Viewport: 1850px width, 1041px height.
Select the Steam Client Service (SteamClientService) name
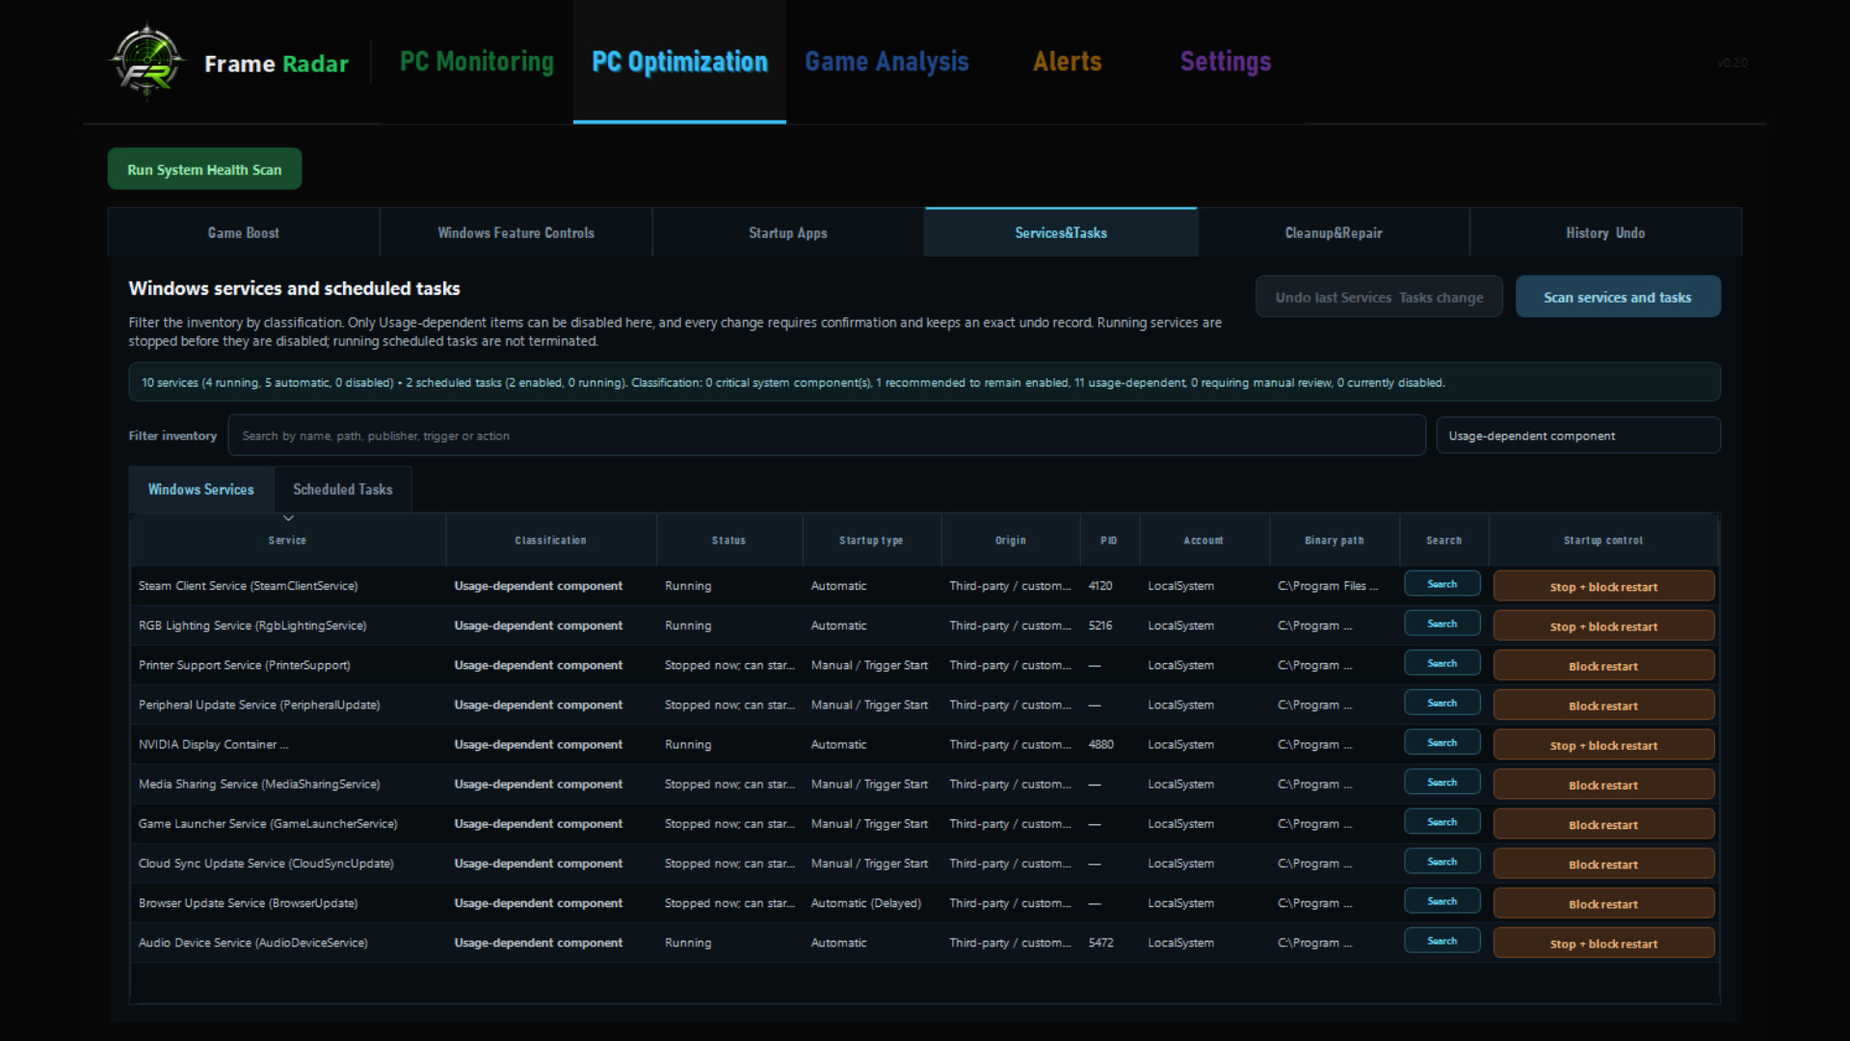click(x=248, y=585)
